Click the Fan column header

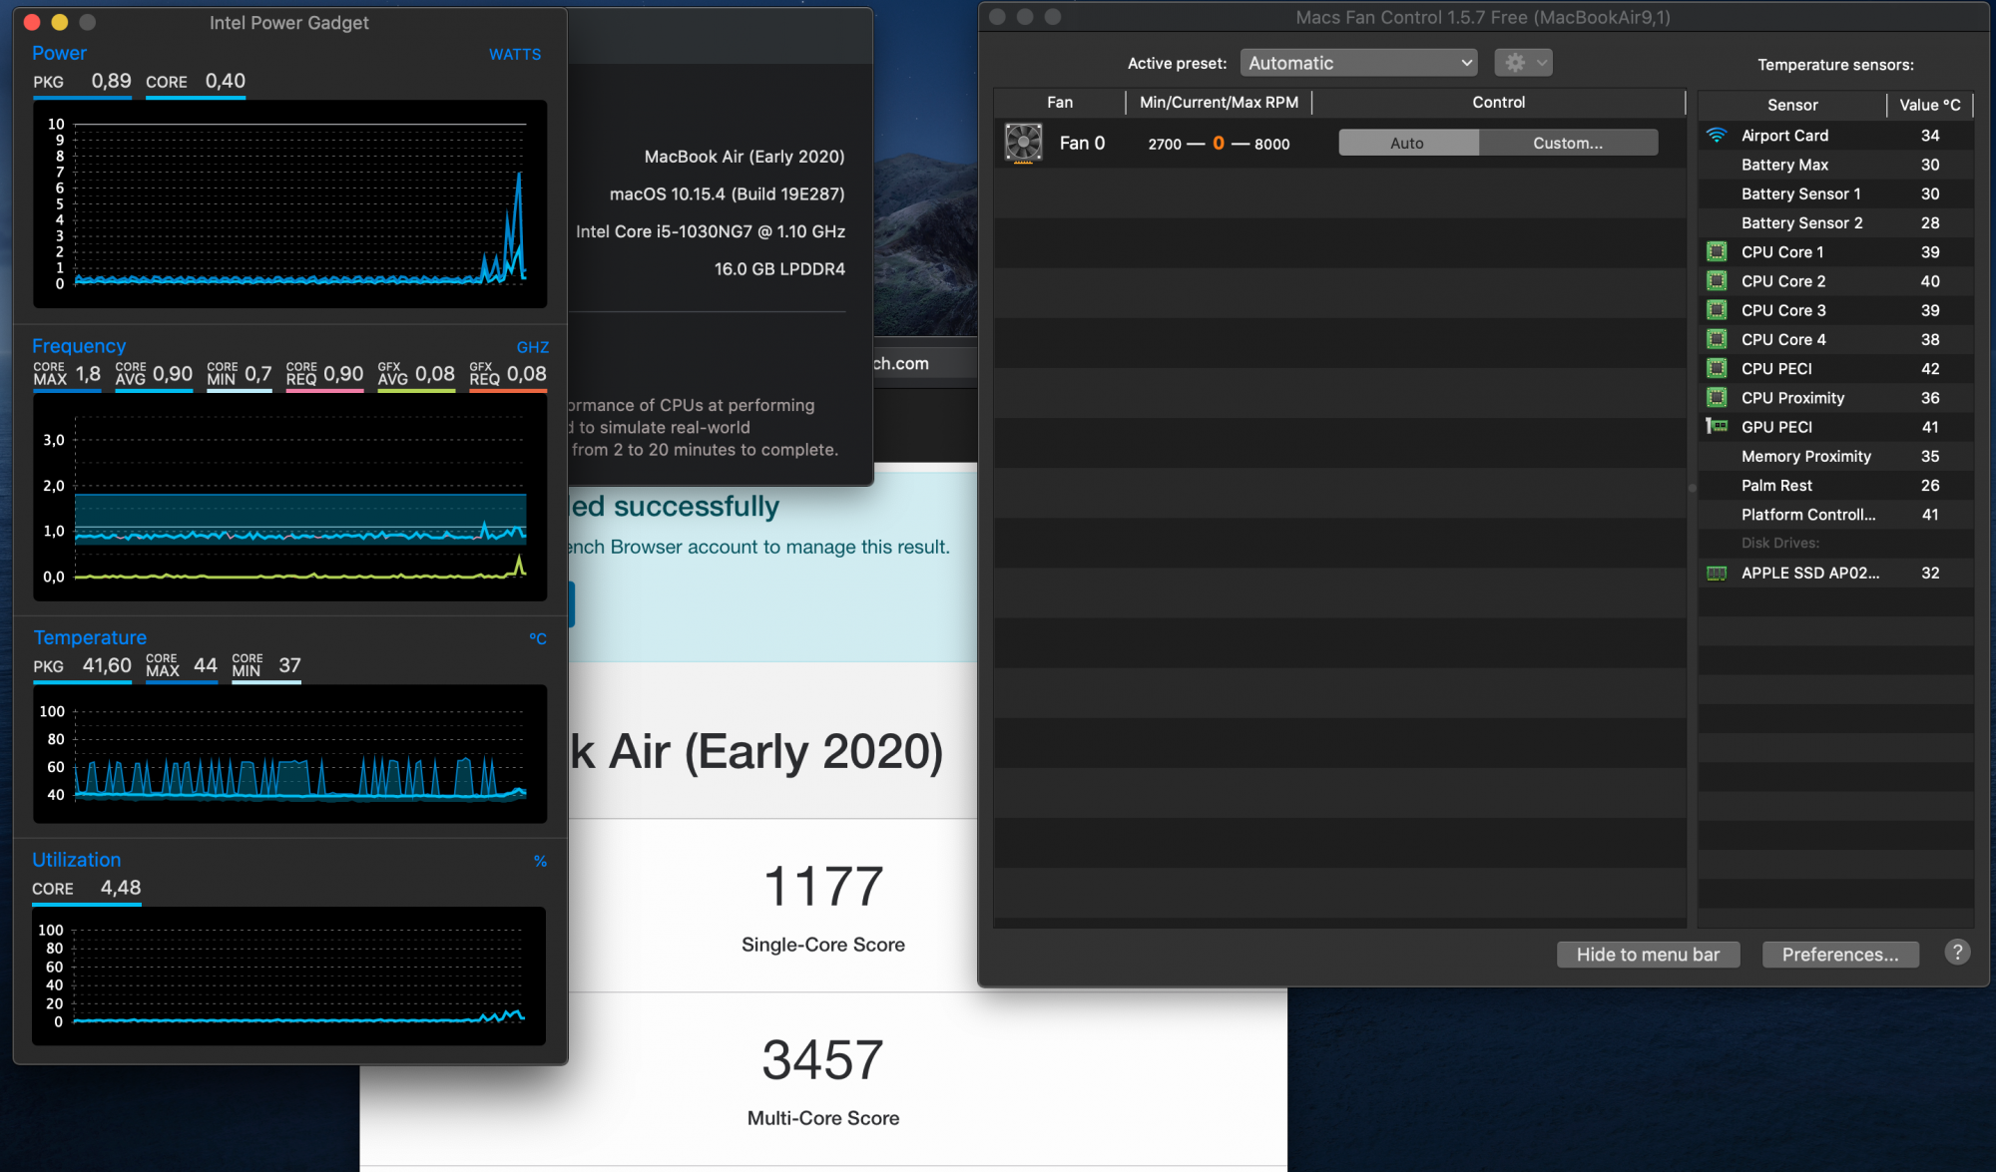1059,103
